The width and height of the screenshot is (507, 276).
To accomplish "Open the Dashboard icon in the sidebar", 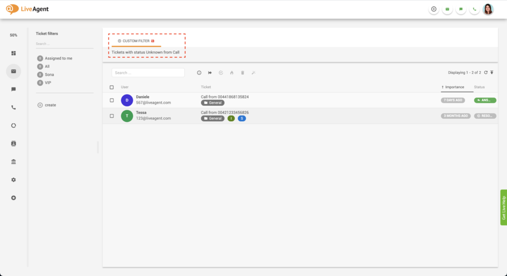I will (x=13, y=53).
